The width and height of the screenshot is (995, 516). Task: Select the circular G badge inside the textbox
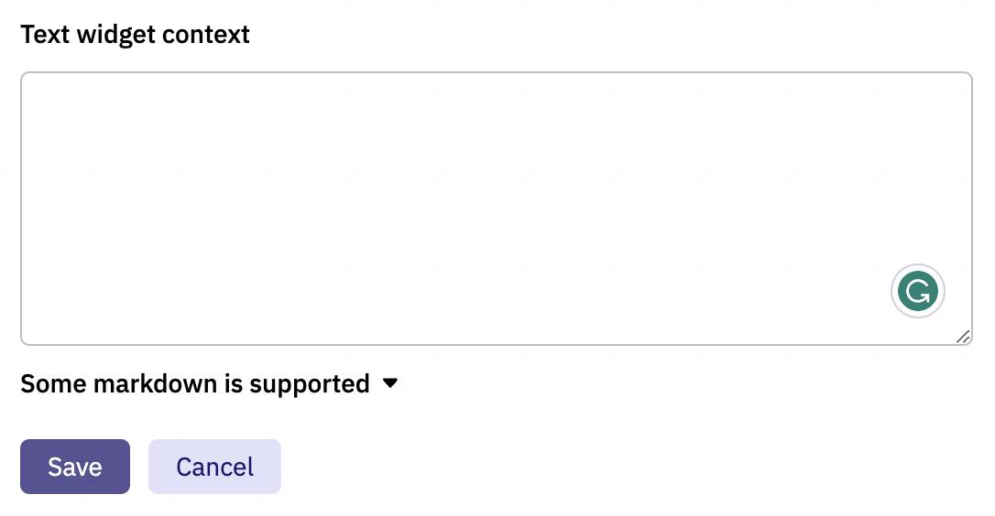[918, 291]
